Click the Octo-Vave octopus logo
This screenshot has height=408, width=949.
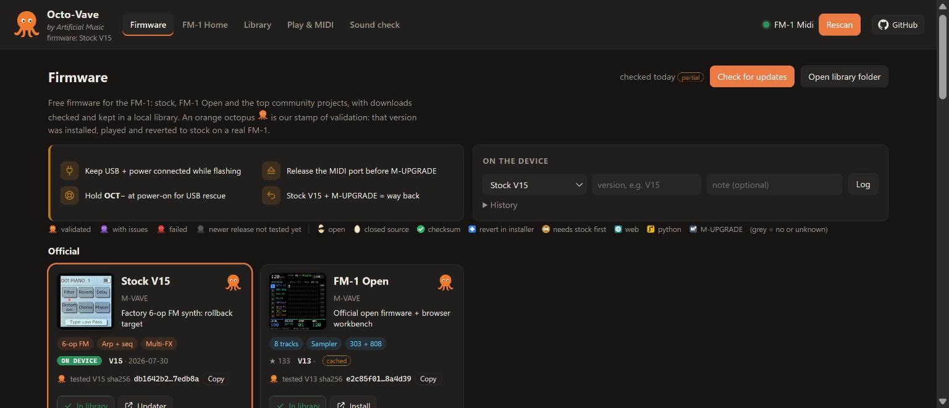tap(27, 25)
